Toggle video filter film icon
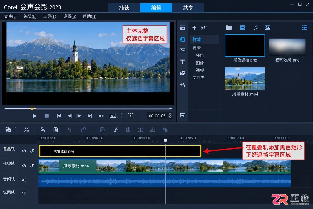 click(243, 28)
